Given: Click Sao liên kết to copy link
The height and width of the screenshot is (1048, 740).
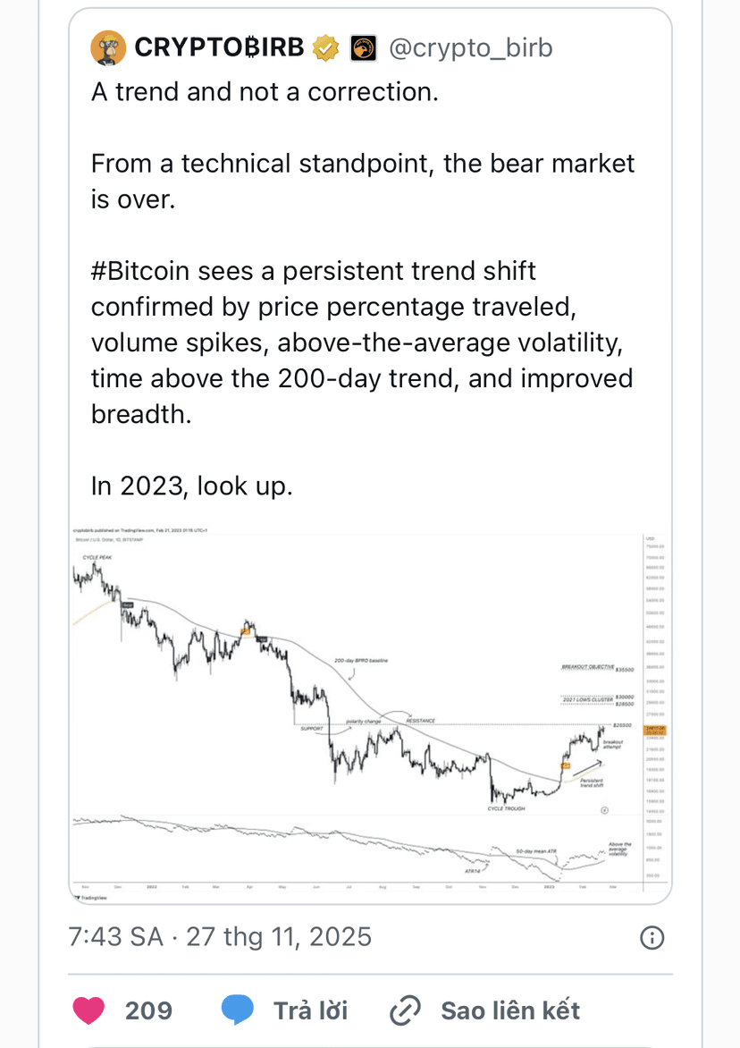Looking at the screenshot, I should (510, 1010).
